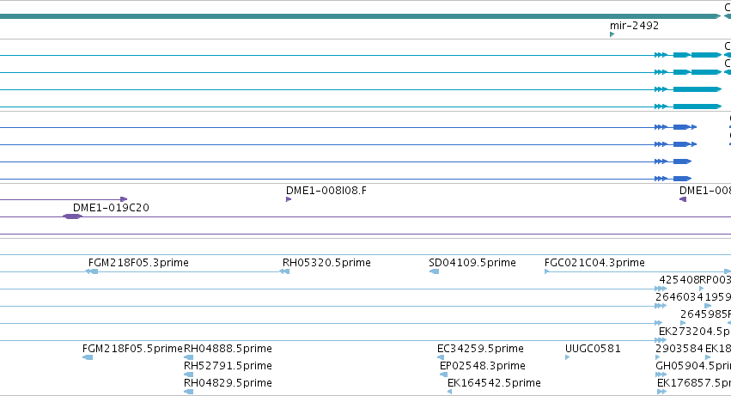Screen dimensions: 731x396
Task: Click the arrow glyph under FGM218F05.3prime
Action: (x=91, y=271)
